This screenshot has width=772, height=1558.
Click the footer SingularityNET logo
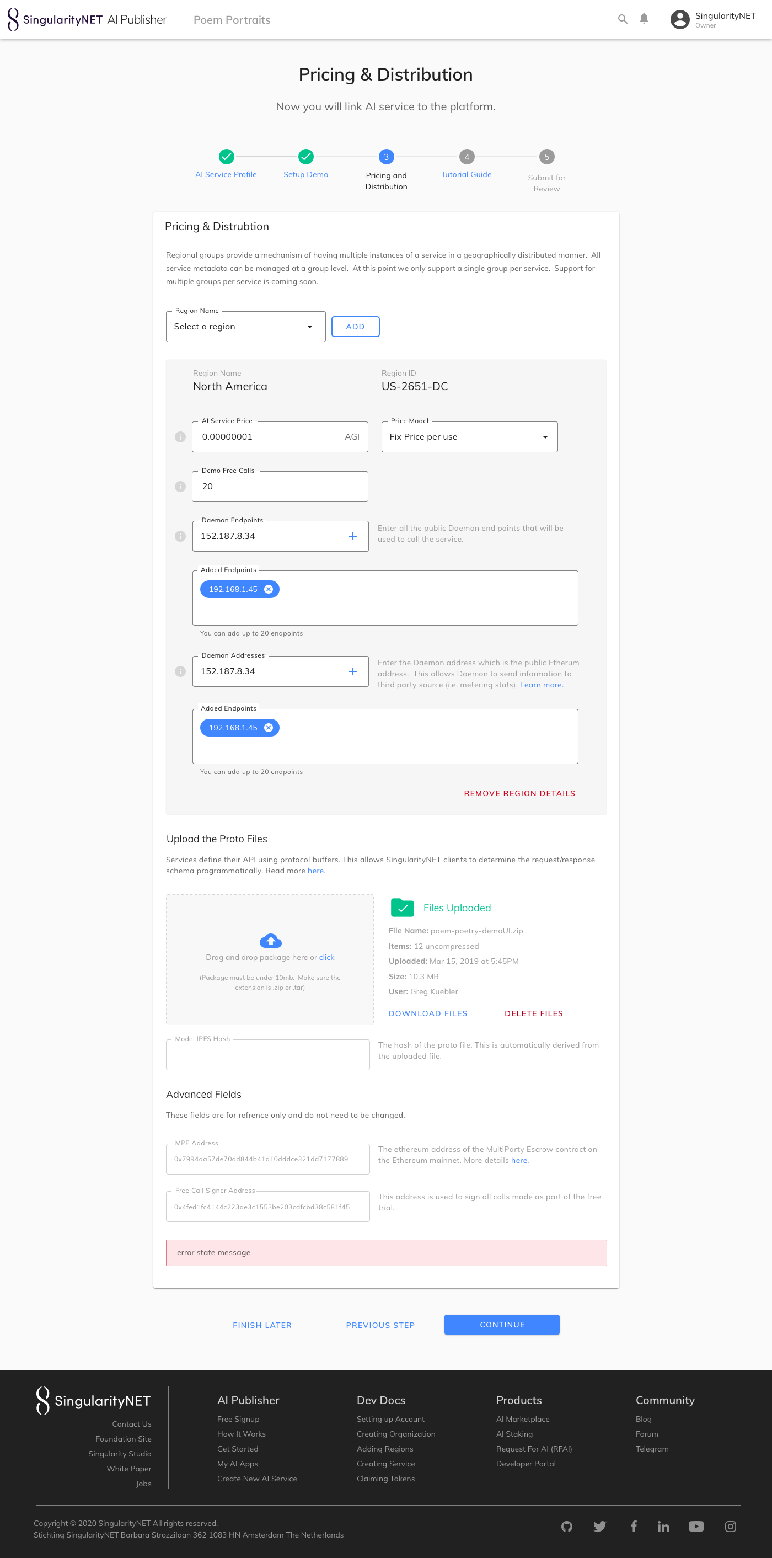[x=93, y=1401]
